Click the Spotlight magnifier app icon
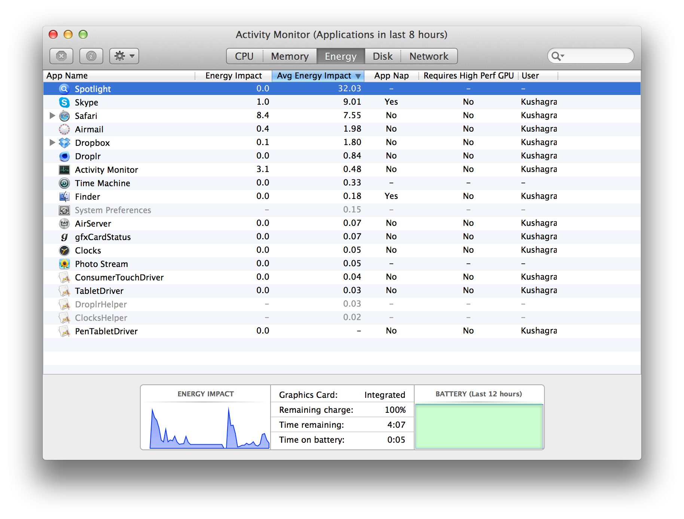684x519 pixels. click(x=64, y=89)
